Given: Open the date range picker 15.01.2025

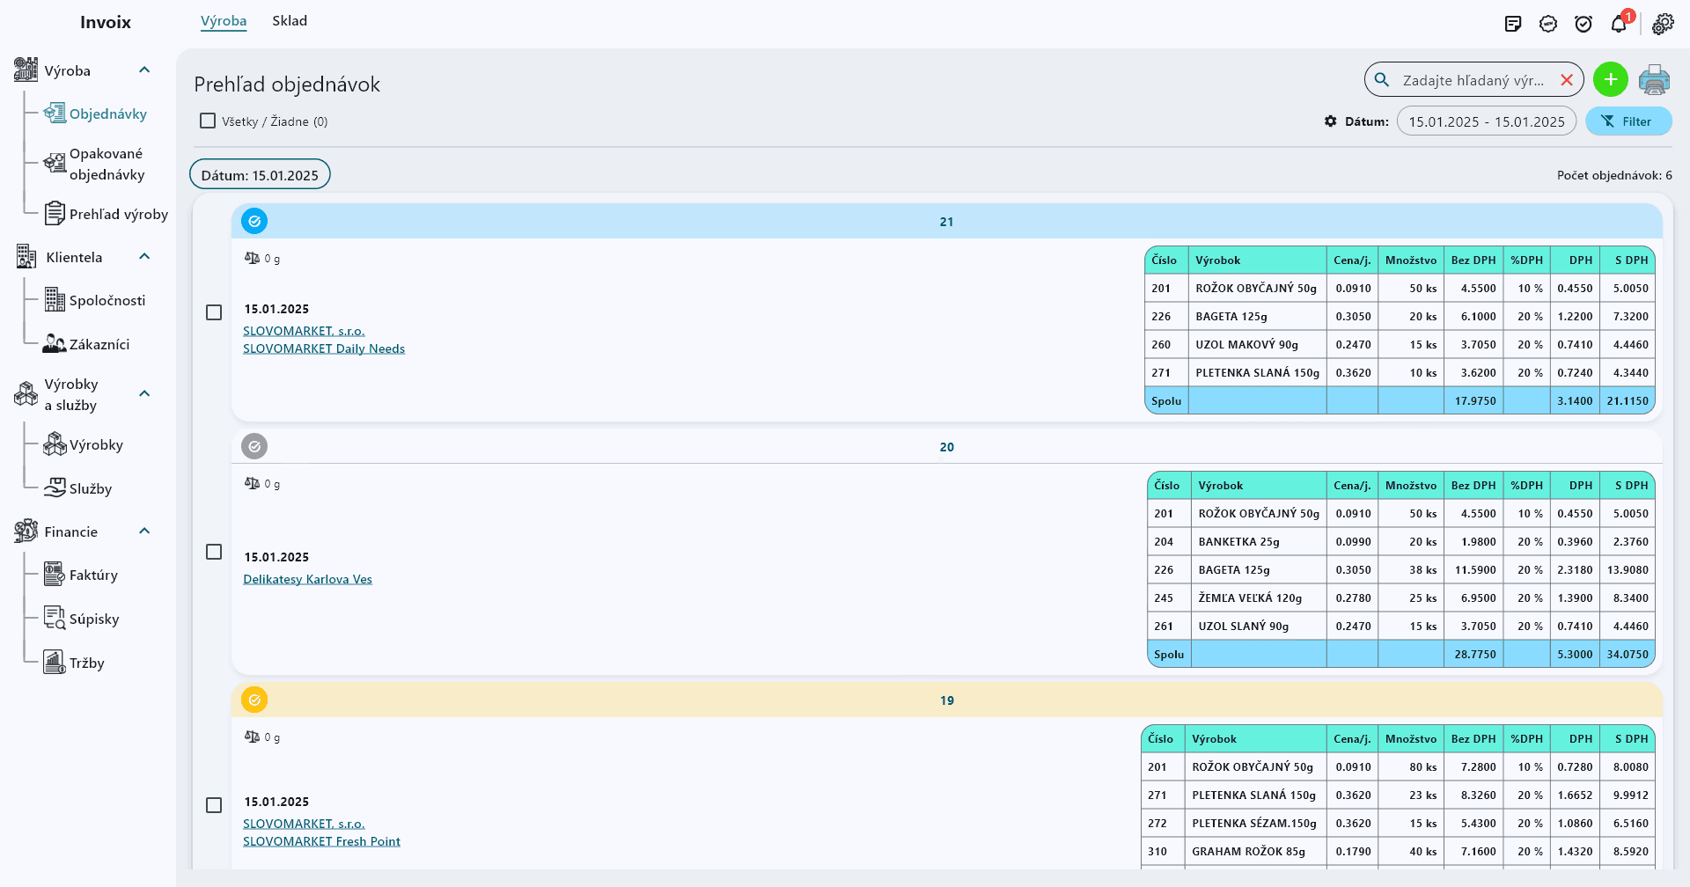Looking at the screenshot, I should [x=1487, y=121].
